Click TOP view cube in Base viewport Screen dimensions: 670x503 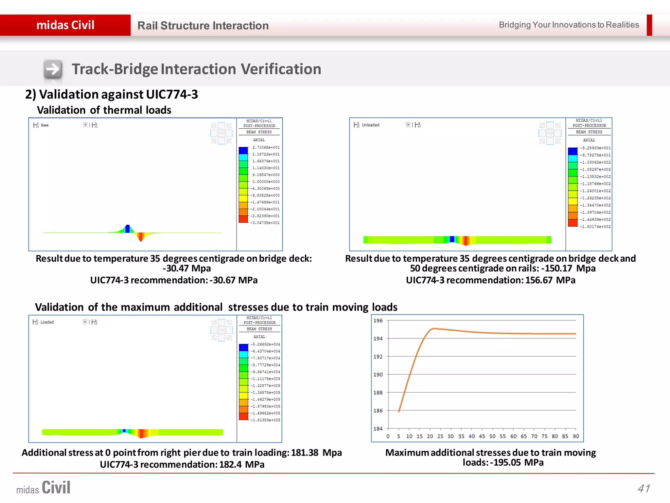(x=221, y=133)
